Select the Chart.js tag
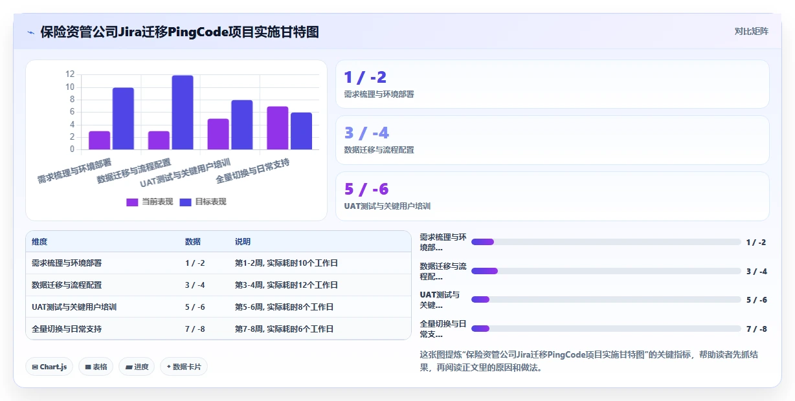Image resolution: width=795 pixels, height=401 pixels. point(49,367)
